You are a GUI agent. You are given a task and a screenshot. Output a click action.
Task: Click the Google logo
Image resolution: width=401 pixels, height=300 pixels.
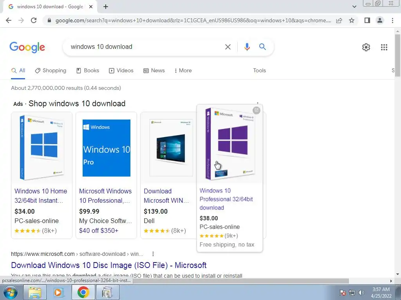[27, 47]
